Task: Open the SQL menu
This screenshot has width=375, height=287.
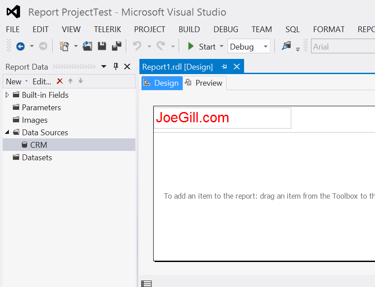Action: pos(293,29)
